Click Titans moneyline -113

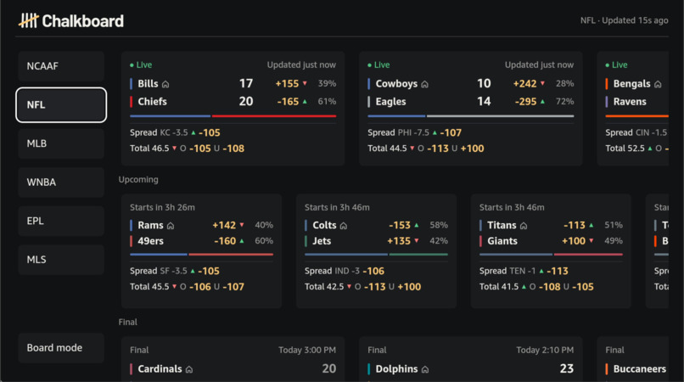574,225
